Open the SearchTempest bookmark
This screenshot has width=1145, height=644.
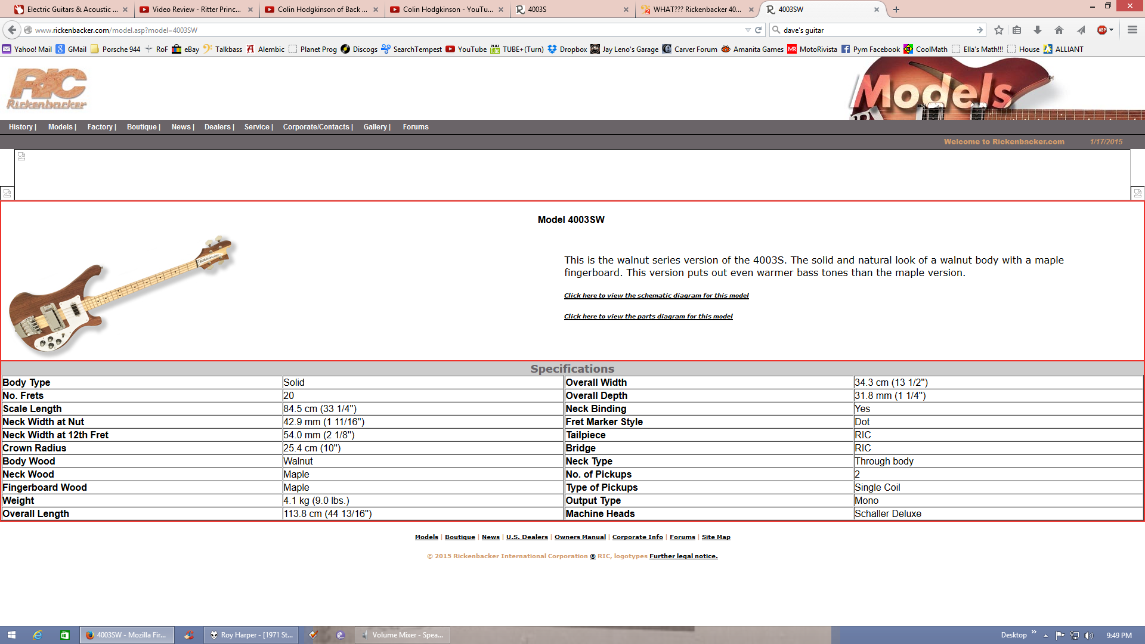point(411,49)
